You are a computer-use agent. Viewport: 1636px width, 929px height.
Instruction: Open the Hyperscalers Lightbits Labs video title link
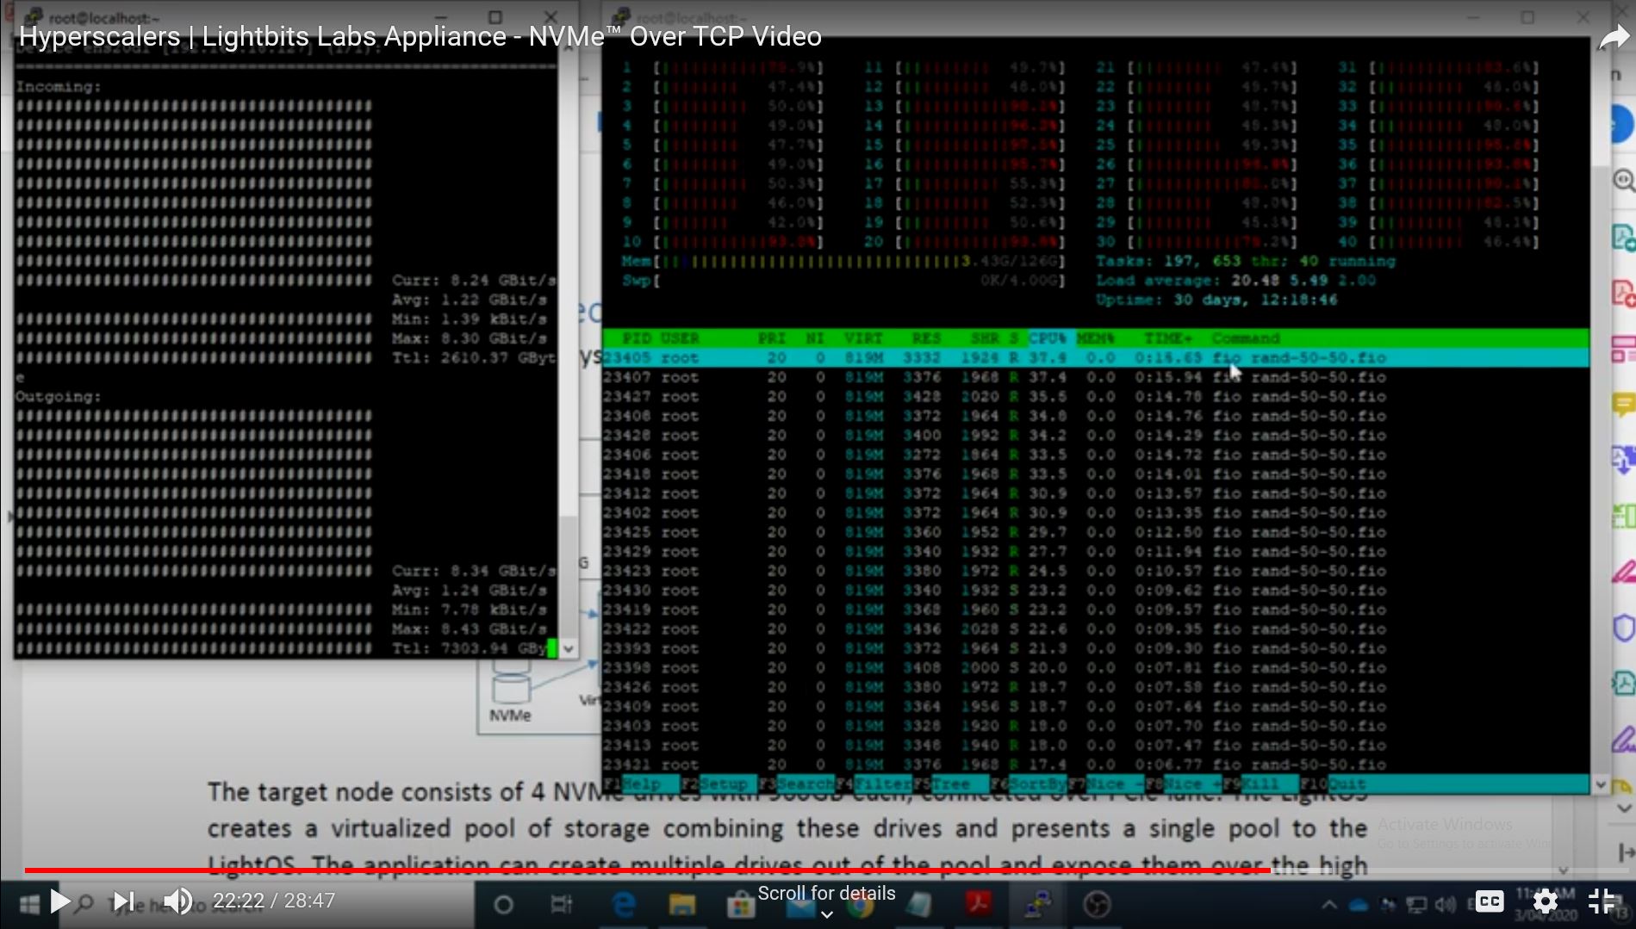coord(420,36)
